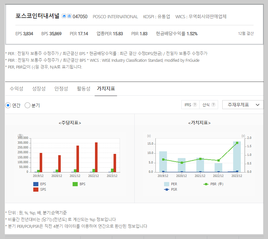
Task: Switch to the 가치지표 tab
Action: [106, 89]
